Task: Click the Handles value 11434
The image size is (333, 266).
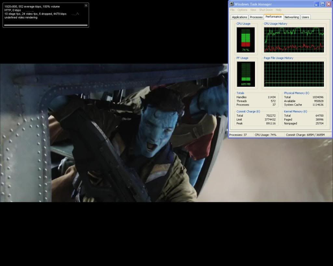Action: click(x=272, y=97)
